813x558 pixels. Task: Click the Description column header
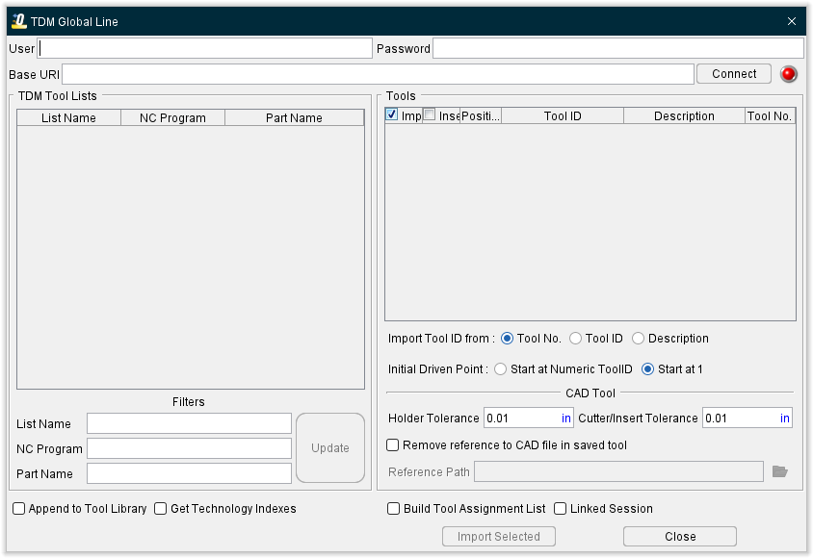[x=684, y=115]
